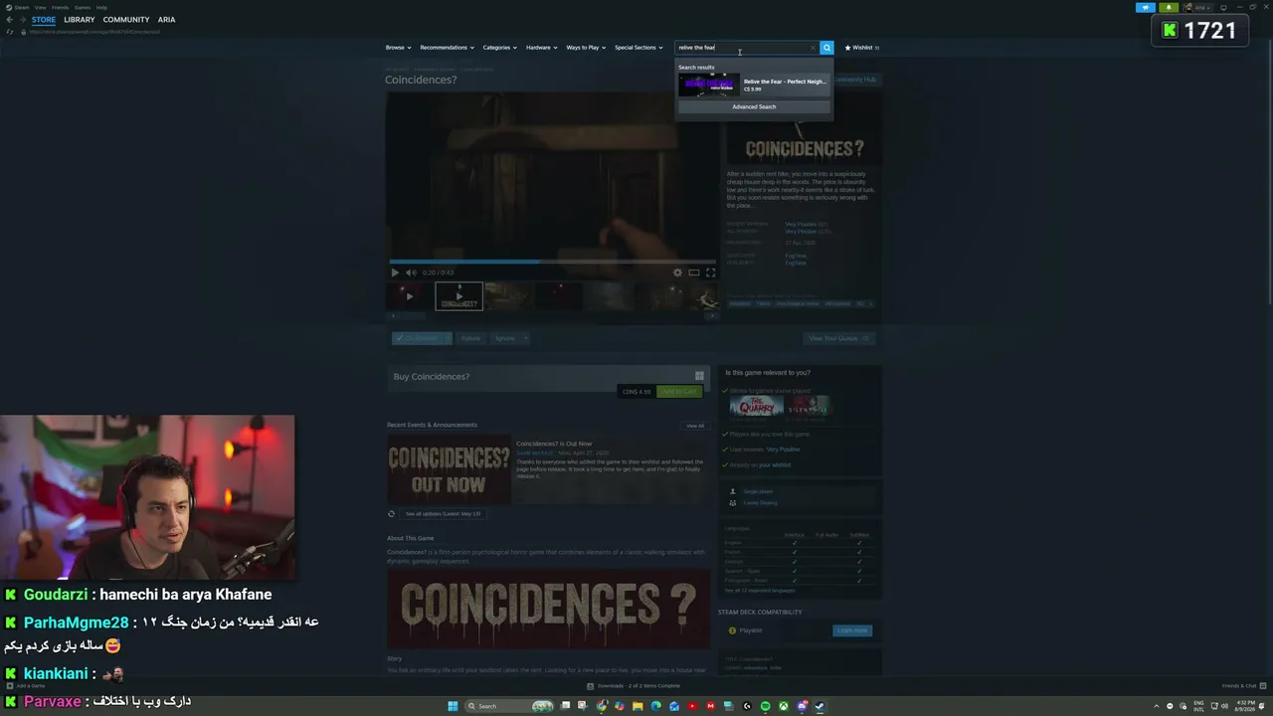The width and height of the screenshot is (1273, 716).
Task: Expand the Browse menu
Action: (397, 48)
